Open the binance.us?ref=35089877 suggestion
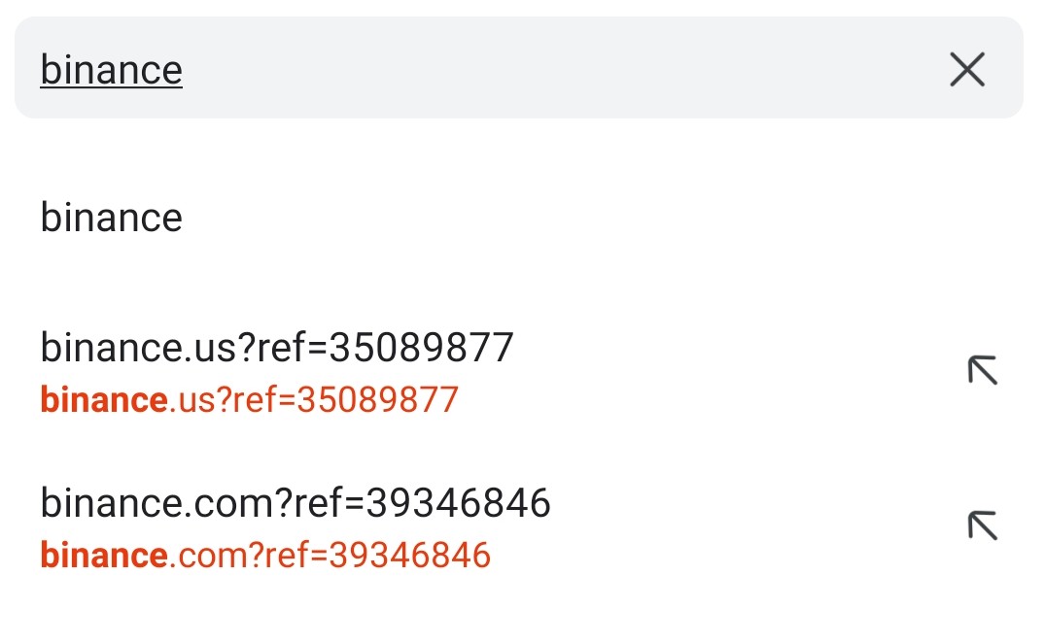This screenshot has height=643, width=1044. pos(279,348)
